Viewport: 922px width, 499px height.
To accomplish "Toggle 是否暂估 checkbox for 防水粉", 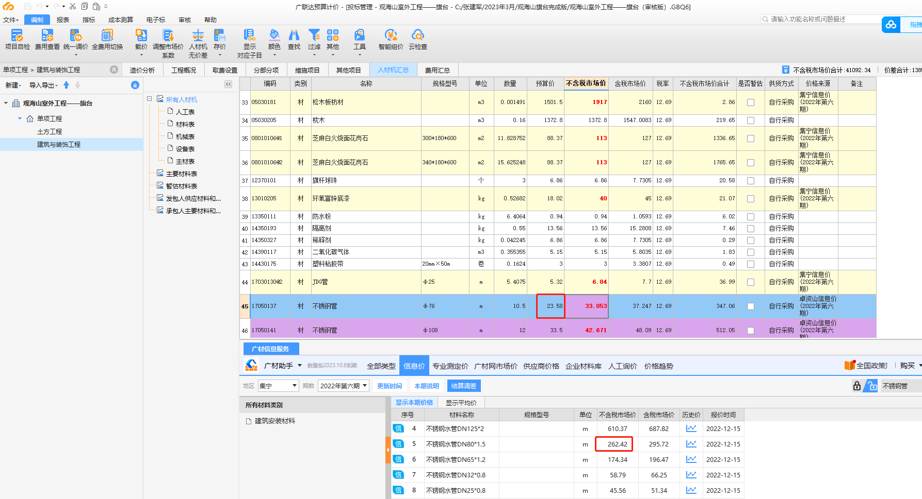I will (x=751, y=217).
